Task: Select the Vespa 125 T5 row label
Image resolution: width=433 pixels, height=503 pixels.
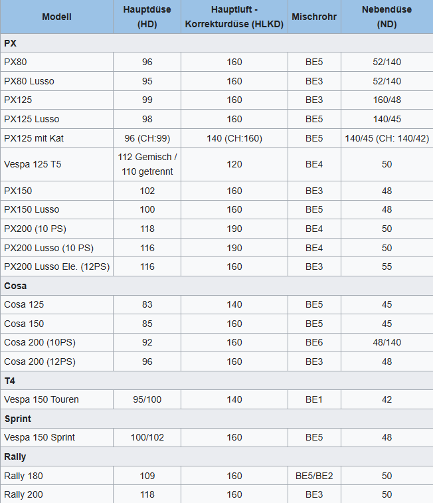Action: (x=56, y=164)
